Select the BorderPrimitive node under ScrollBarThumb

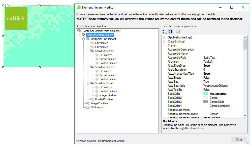107,91
